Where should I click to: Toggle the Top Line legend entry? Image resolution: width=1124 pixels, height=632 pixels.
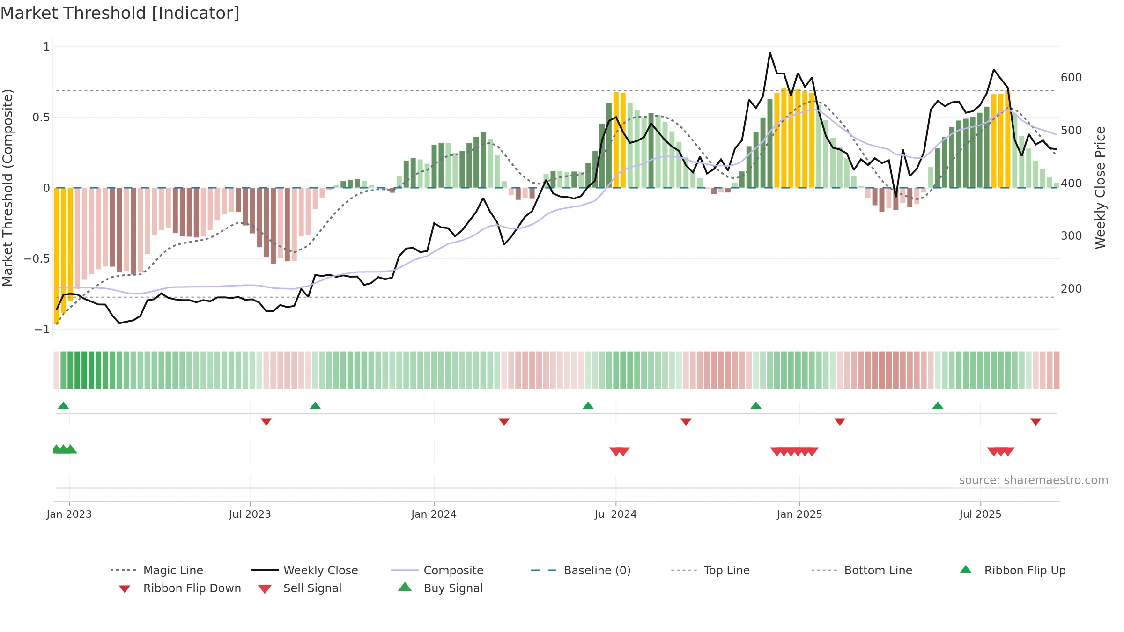click(x=710, y=570)
